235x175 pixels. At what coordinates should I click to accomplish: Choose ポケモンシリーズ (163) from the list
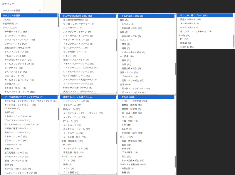[x=29, y=141]
